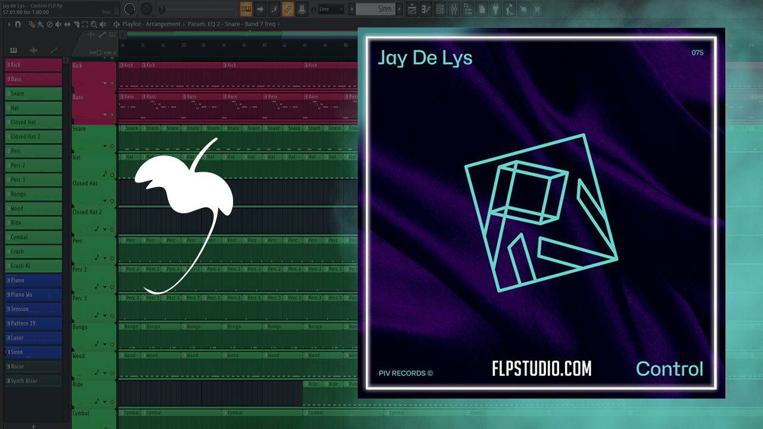Open the Closed Hat track dropdown arrow
This screenshot has width=763, height=429.
(105, 201)
